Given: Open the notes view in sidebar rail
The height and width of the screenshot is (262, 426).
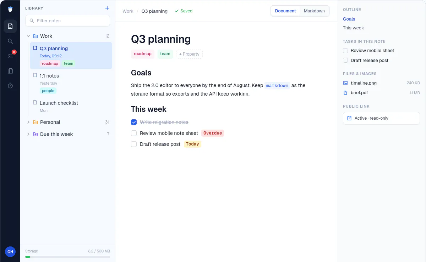Looking at the screenshot, I should [10, 26].
